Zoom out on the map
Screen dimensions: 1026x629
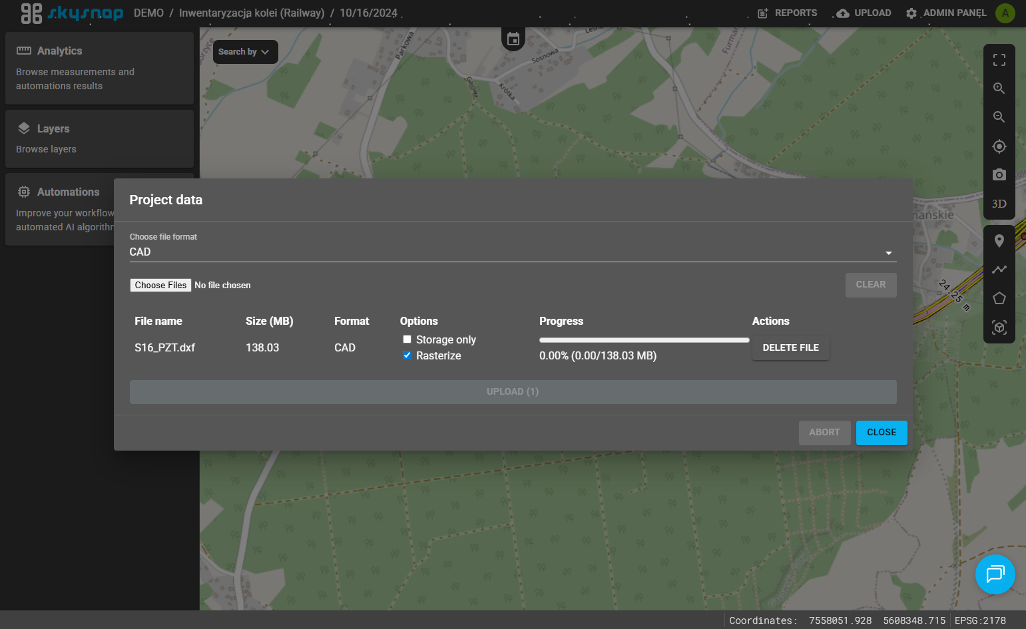[999, 117]
